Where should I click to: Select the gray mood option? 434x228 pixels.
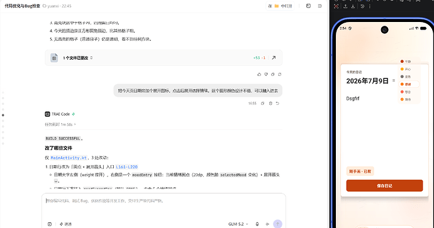(406, 77)
